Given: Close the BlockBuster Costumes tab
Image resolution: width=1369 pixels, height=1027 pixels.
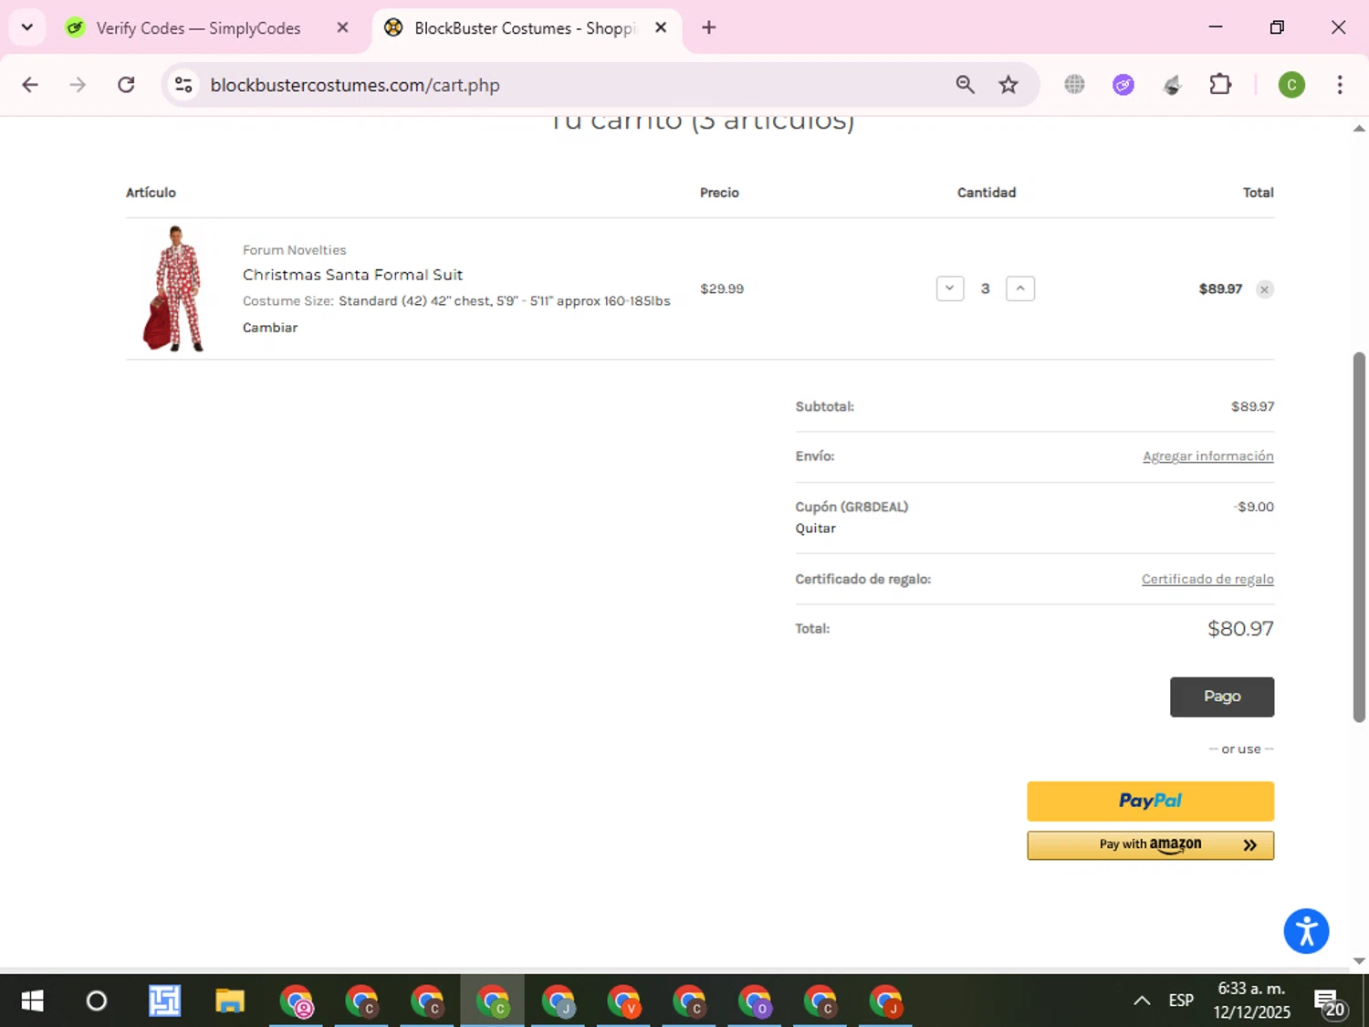Looking at the screenshot, I should [661, 27].
